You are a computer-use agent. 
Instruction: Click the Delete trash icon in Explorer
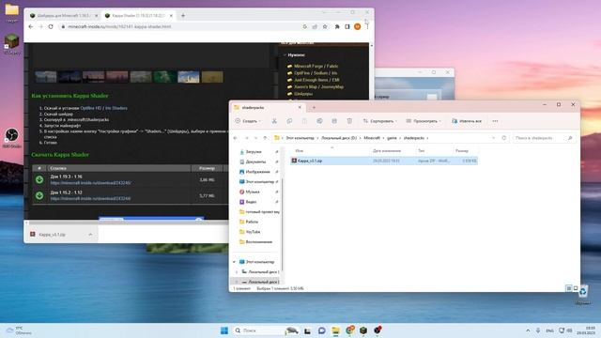point(349,121)
